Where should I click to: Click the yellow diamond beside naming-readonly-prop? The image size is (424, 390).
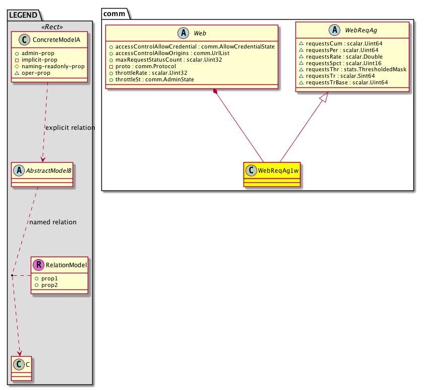tap(16, 66)
